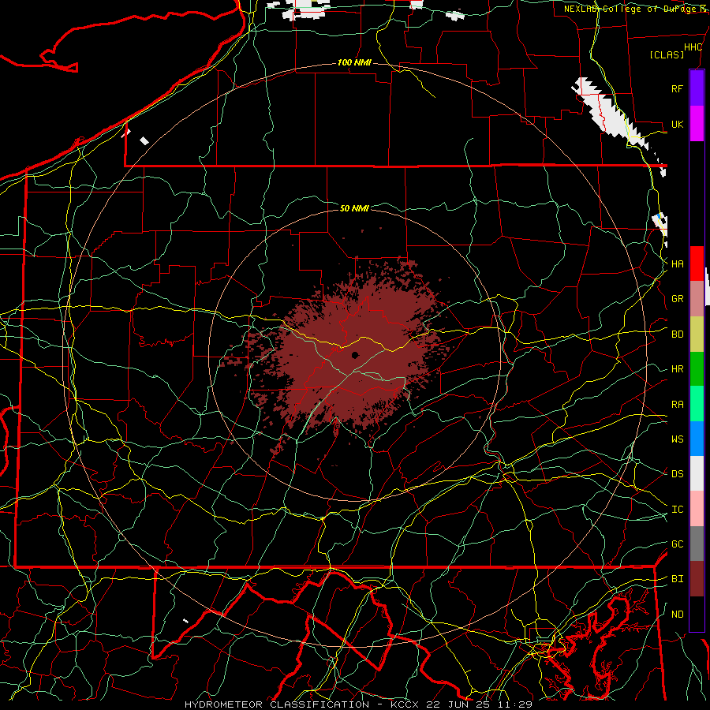710x710 pixels.
Task: Click the light pink IC legend color block
Action: pyautogui.click(x=697, y=509)
